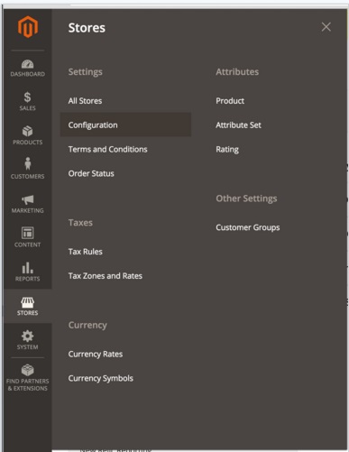Select the Stores storefront icon
The height and width of the screenshot is (452, 349).
click(x=27, y=302)
